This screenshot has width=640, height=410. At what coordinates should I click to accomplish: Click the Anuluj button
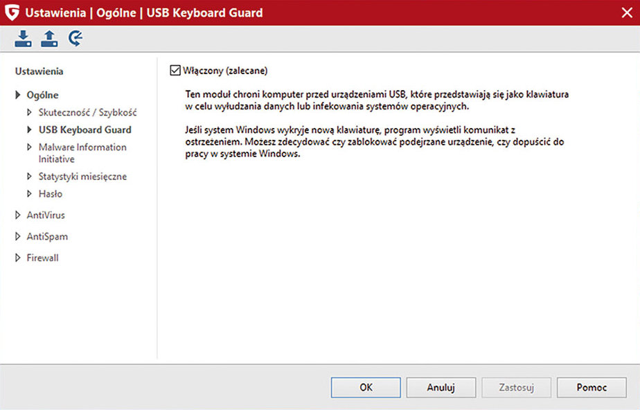(x=441, y=388)
